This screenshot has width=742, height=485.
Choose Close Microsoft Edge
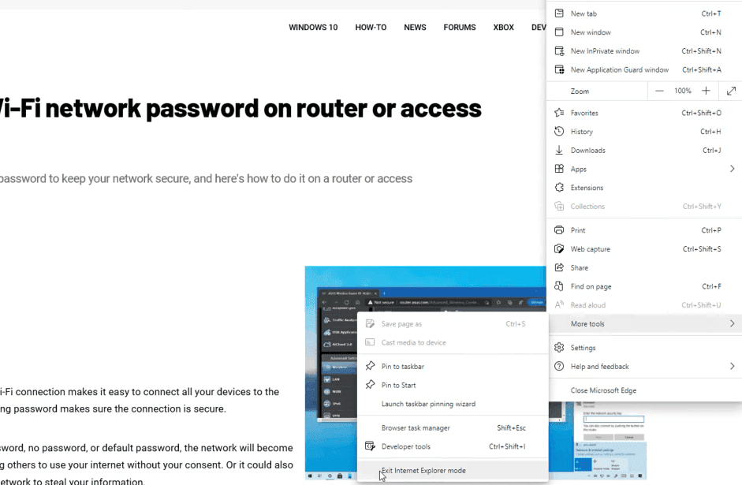[644, 390]
